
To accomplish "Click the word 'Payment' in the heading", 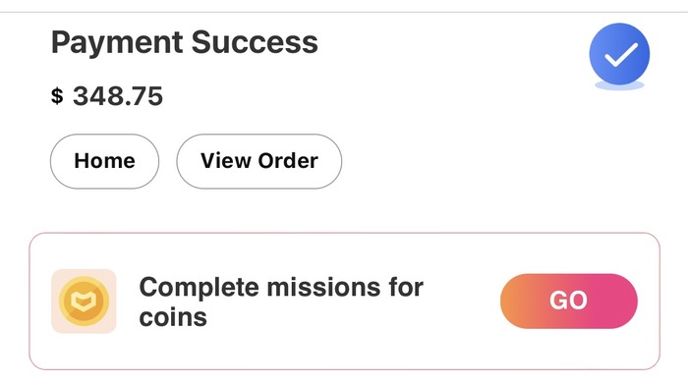I will [117, 43].
